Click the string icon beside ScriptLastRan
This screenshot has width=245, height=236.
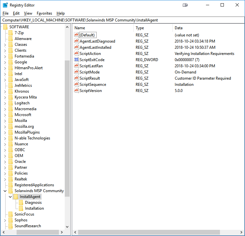point(76,66)
